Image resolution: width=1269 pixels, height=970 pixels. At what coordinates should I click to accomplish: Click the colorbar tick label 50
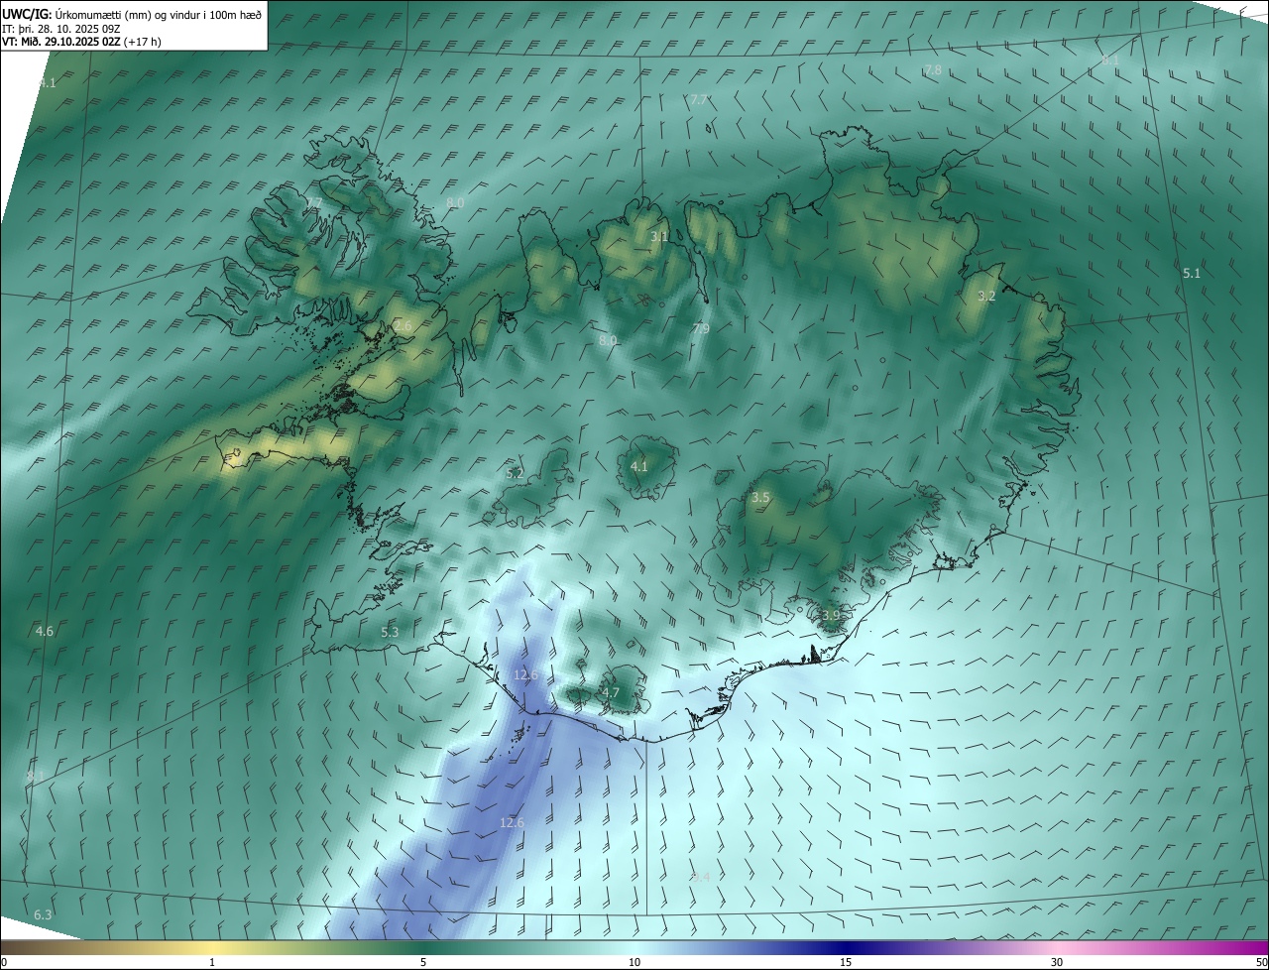[1261, 962]
